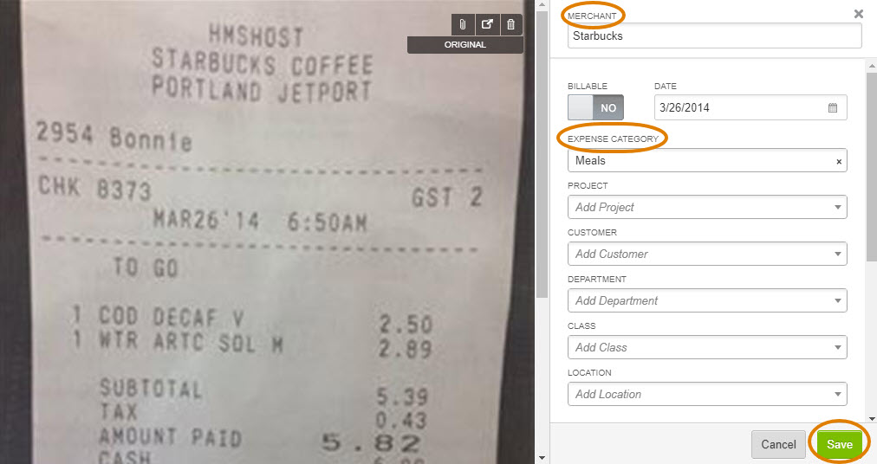Click the Merchant field with Starbucks

[714, 35]
